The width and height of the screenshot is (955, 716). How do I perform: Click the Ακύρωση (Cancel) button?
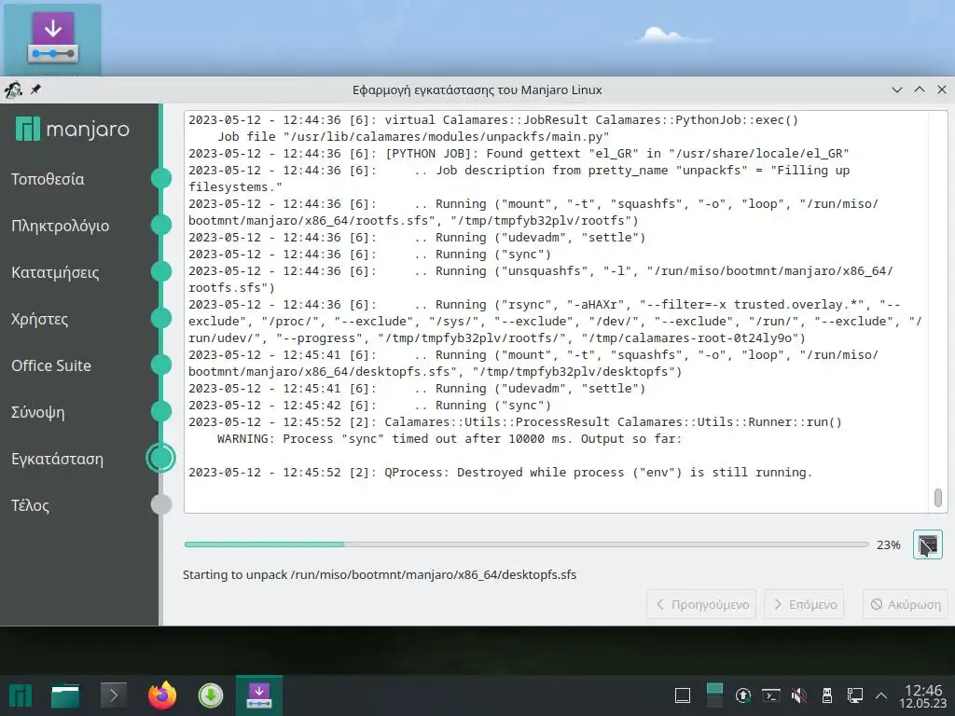(905, 604)
